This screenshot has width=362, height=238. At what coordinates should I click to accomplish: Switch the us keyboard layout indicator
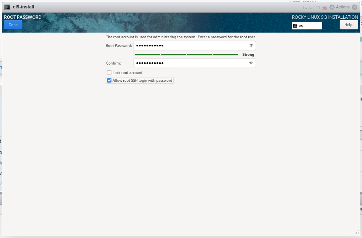[x=307, y=26]
